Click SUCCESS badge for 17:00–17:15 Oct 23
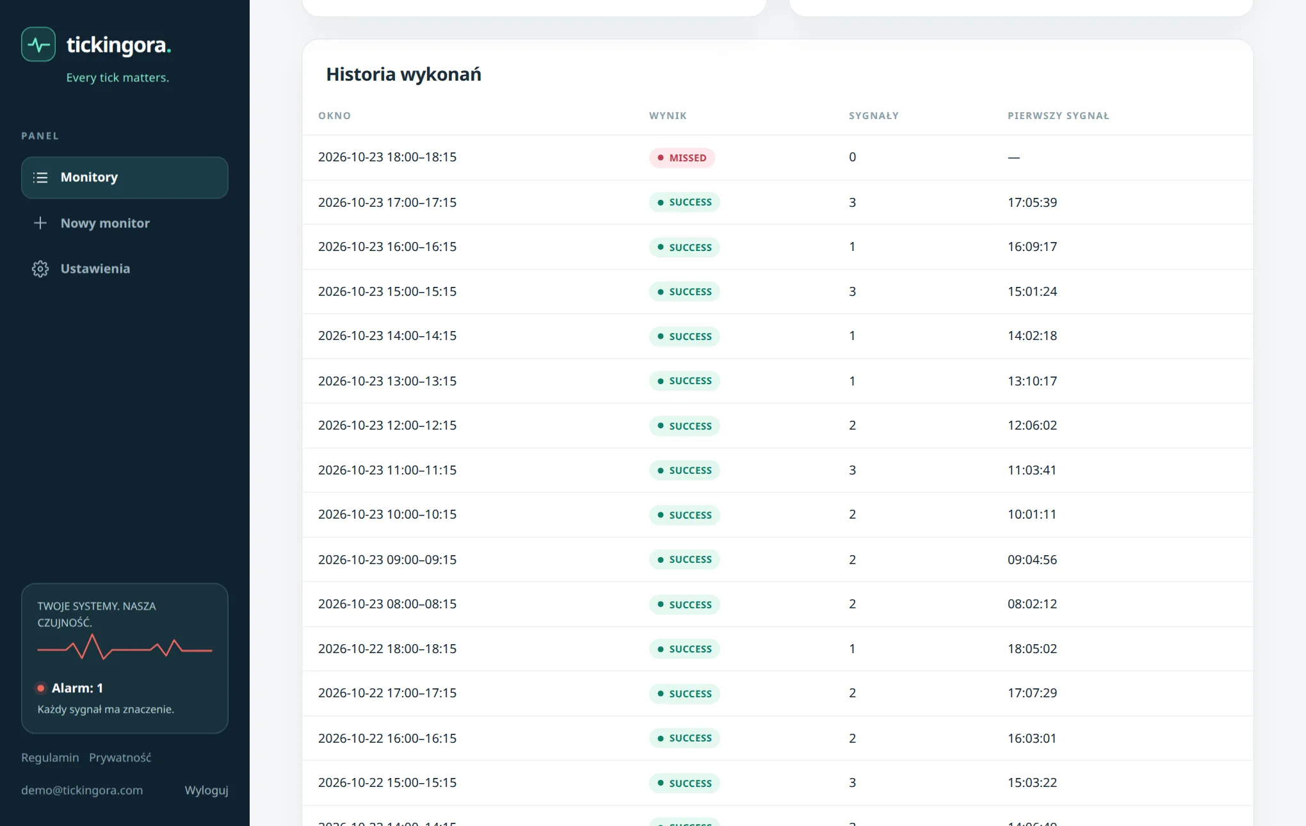 [684, 202]
